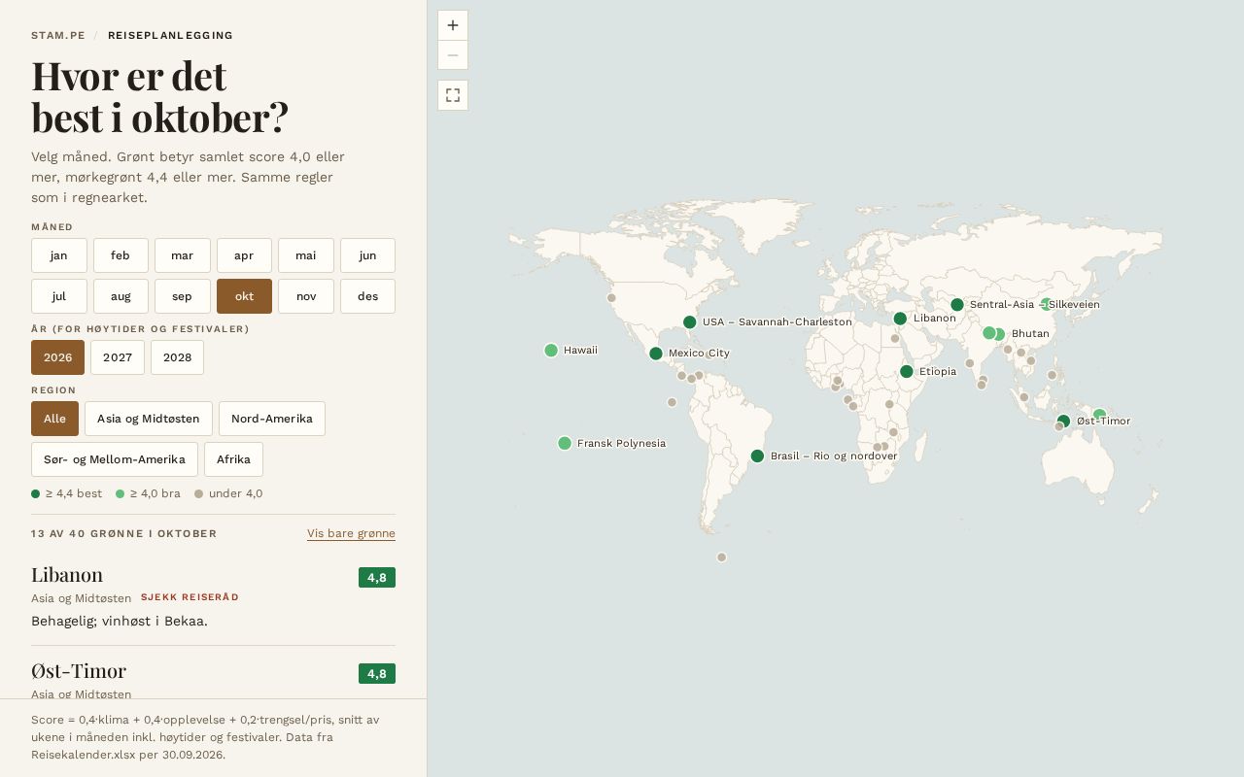The width and height of the screenshot is (1244, 777).
Task: Click the Reiseplanlegging breadcrumb text
Action: [x=170, y=36]
